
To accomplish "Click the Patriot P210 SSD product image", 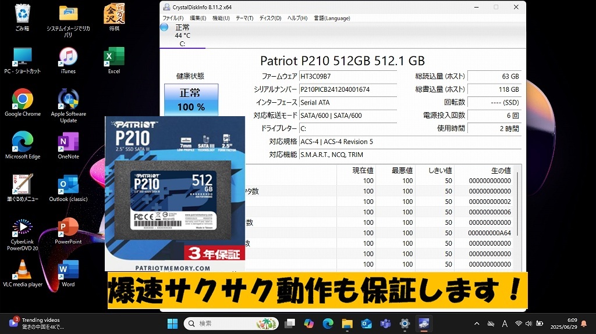I will click(175, 193).
